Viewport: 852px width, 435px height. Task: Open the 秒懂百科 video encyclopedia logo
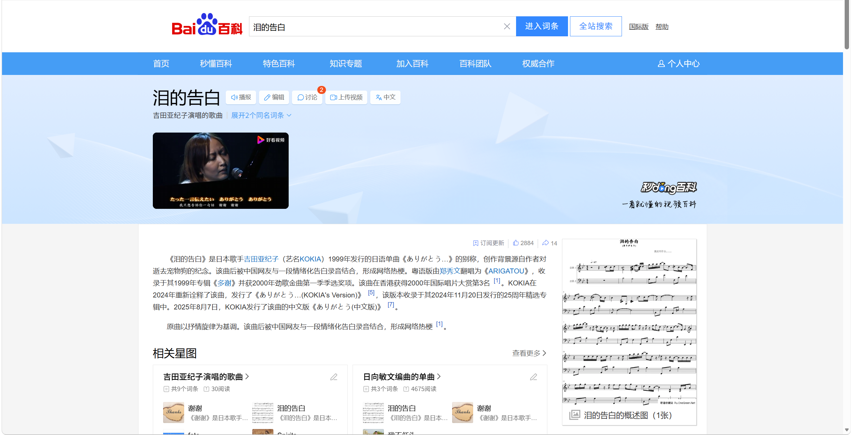[x=669, y=188]
